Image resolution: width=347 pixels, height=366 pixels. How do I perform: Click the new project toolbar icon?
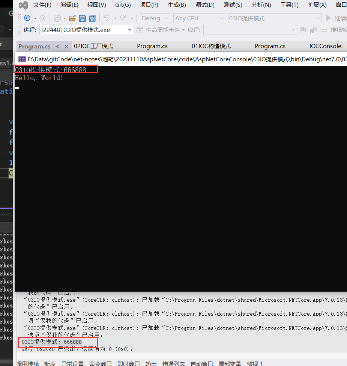(57, 18)
